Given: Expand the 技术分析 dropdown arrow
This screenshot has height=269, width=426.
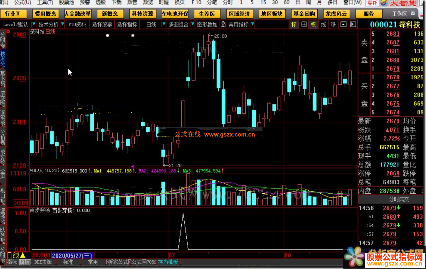Looking at the screenshot, I should pos(63,24).
